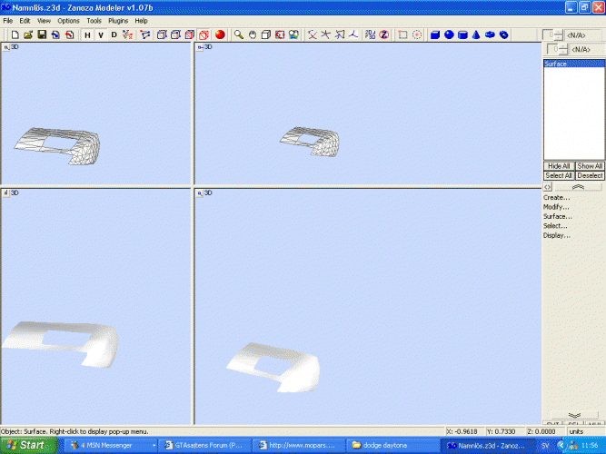This screenshot has height=454, width=606.
Task: Create a box primitive from toolbar
Action: [435, 35]
